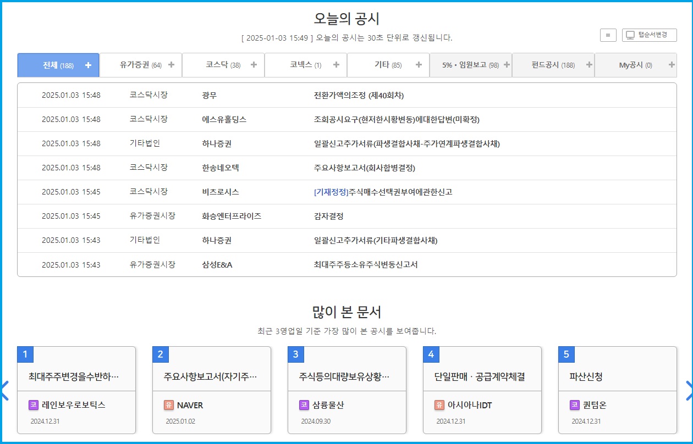Click the plus icon on 유가증권 tab

tap(171, 64)
